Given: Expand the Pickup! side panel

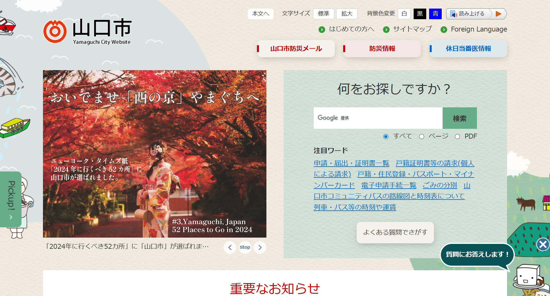Looking at the screenshot, I should (11, 199).
